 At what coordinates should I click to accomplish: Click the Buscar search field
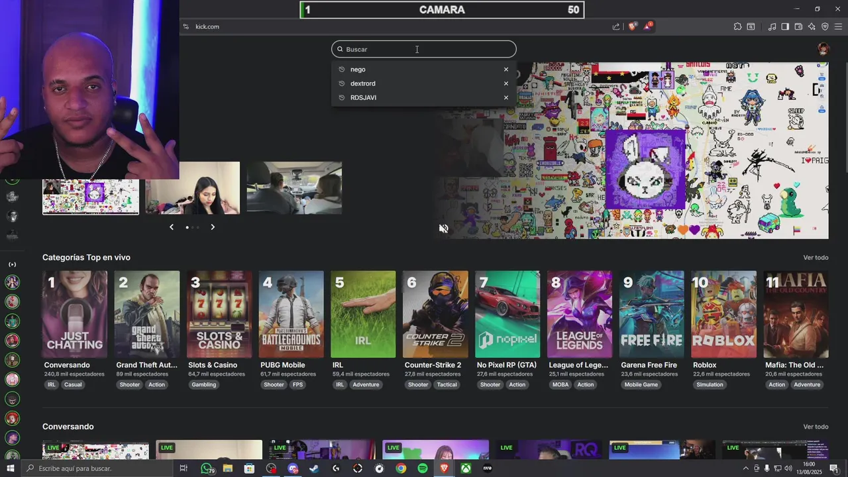[x=424, y=49]
